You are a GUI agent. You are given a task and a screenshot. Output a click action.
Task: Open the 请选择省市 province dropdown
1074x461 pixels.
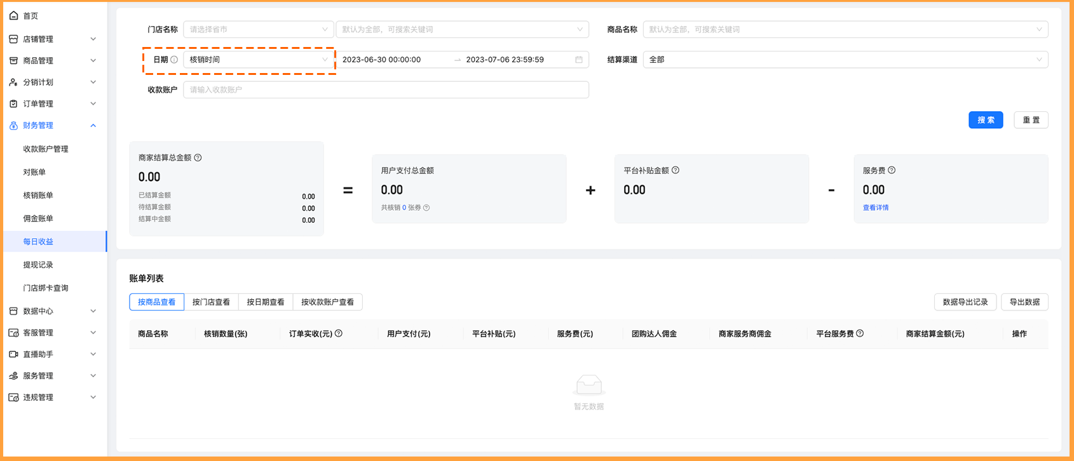258,29
